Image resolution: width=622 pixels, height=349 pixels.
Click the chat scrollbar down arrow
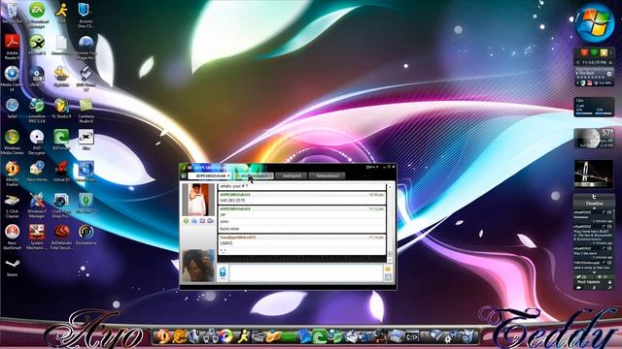coord(390,260)
